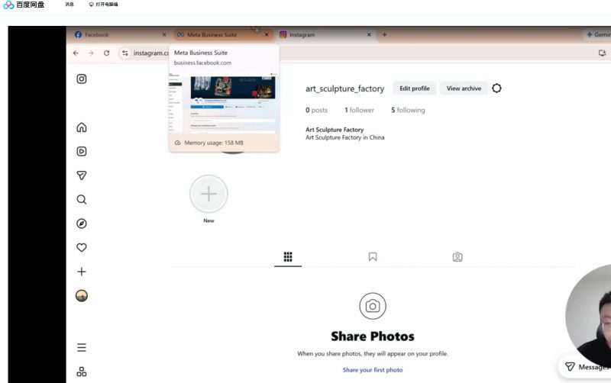Image resolution: width=611 pixels, height=383 pixels.
Task: Click the browser Forward arrow
Action: (91, 53)
